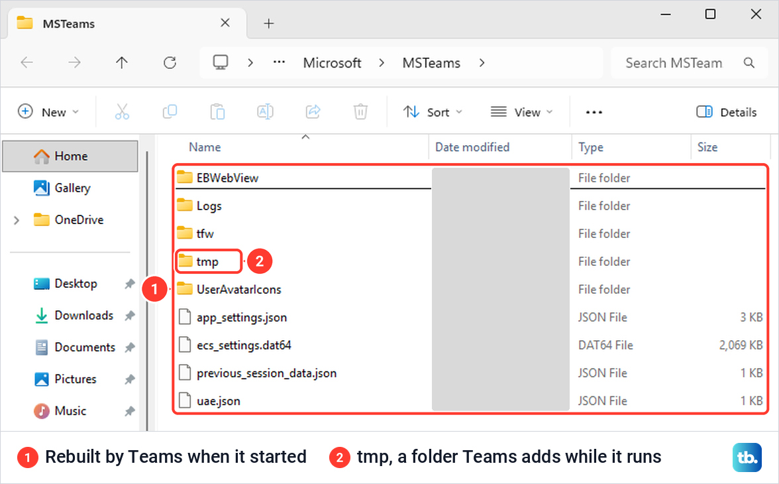Open Home in navigation pane
The height and width of the screenshot is (484, 779).
(70, 156)
